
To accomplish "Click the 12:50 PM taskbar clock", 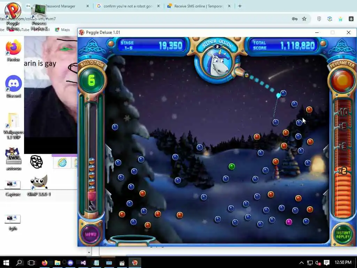I will [343, 262].
